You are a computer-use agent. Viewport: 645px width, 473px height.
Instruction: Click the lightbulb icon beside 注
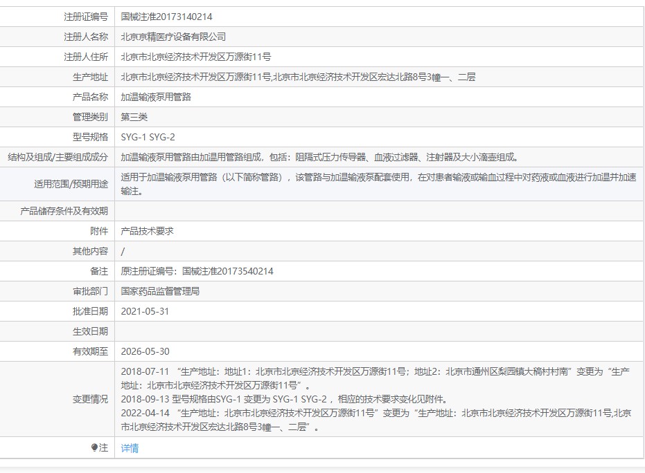[94, 447]
